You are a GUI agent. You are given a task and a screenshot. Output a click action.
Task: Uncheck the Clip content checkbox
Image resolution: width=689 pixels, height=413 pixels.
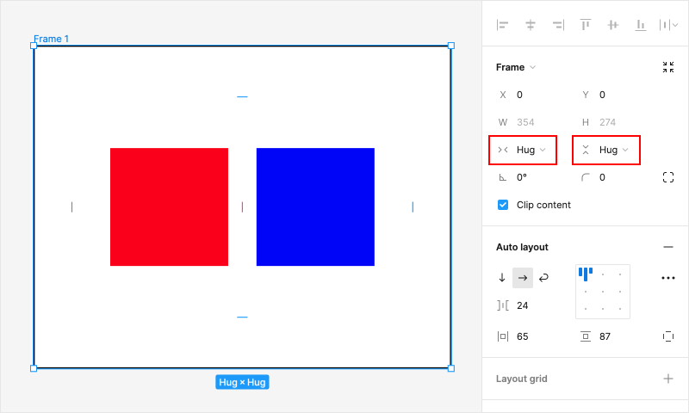(503, 205)
